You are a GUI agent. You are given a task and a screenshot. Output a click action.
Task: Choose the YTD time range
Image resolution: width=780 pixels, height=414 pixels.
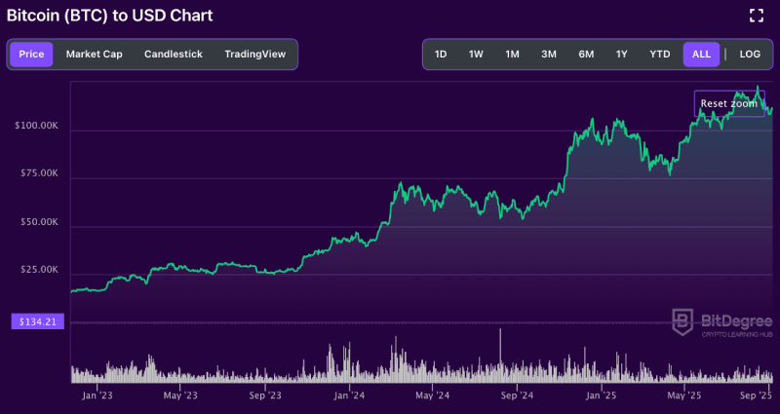coord(660,55)
